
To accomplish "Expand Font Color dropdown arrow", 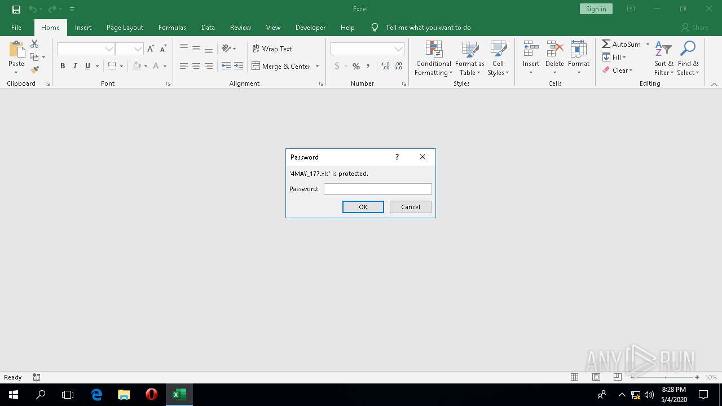I will pos(165,66).
